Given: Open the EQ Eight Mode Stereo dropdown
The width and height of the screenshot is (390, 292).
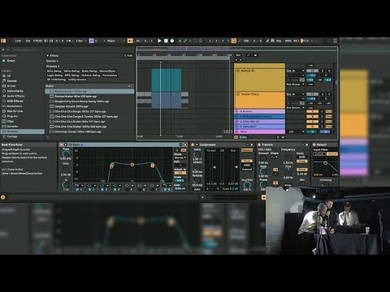Looking at the screenshot, I should tap(180, 157).
